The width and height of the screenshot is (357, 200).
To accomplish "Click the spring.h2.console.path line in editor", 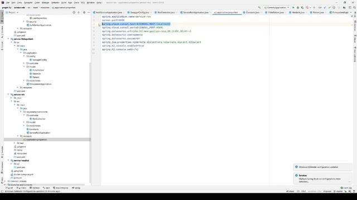I will [120, 49].
